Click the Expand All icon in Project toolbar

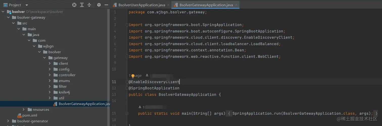(x=82, y=5)
